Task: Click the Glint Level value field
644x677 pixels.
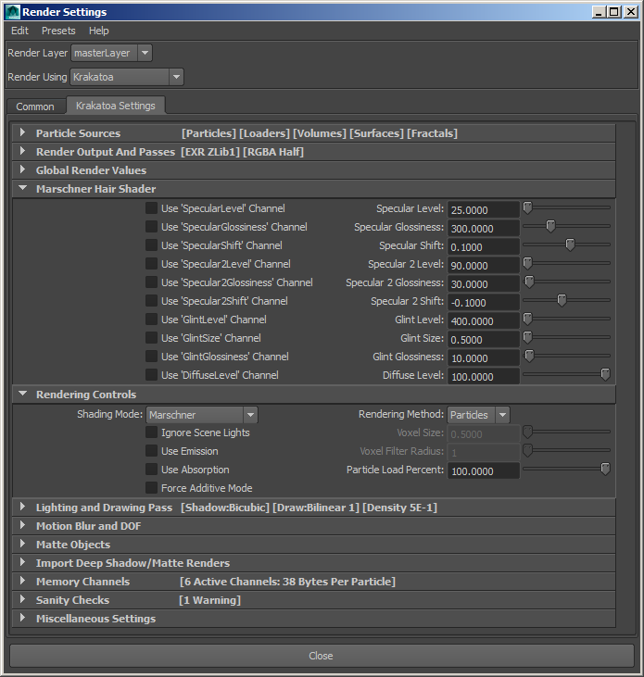Action: [x=484, y=321]
